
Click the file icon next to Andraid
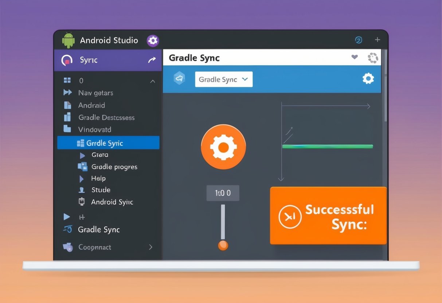coord(67,105)
